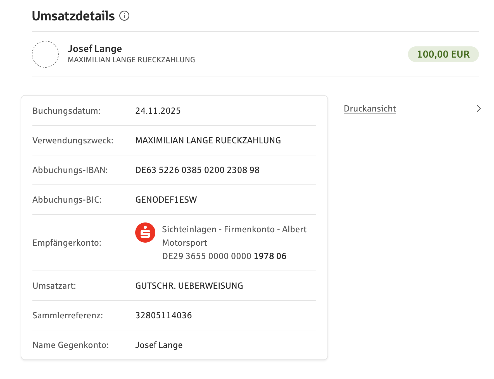Click the Sammlerreferenz number 32805114036
The width and height of the screenshot is (494, 379).
pyautogui.click(x=163, y=315)
